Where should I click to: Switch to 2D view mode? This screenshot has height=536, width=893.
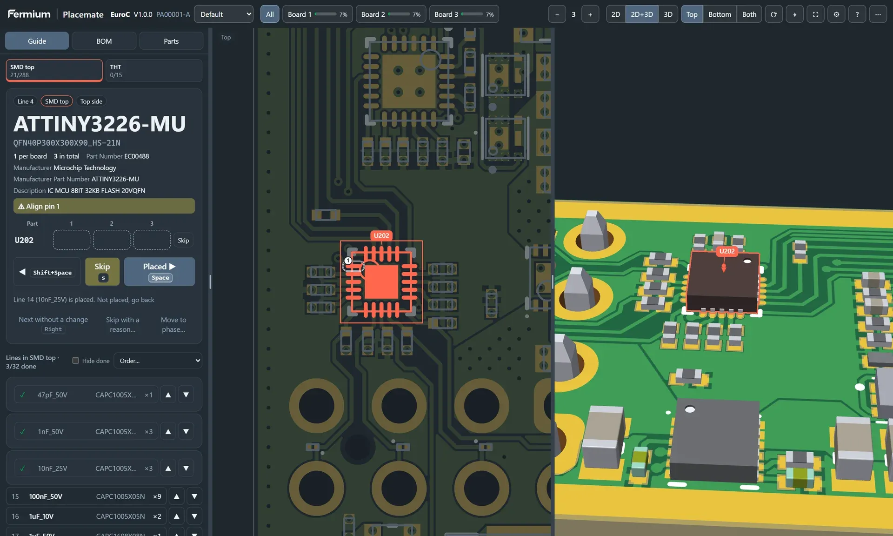pos(616,14)
